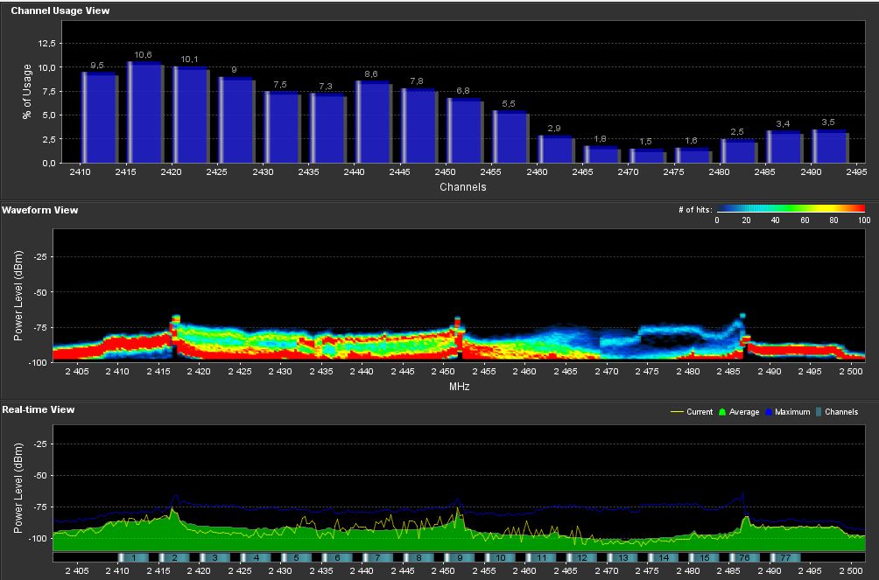Screen dimensions: 879x580
Task: Click the Channels legend swatch icon
Action: point(819,412)
